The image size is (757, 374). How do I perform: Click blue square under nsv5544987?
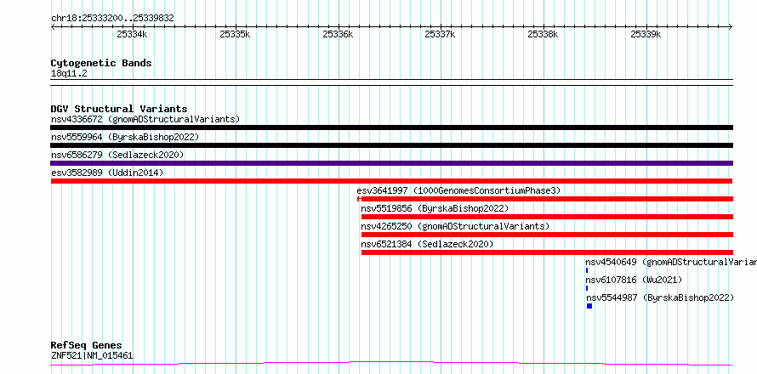click(589, 306)
